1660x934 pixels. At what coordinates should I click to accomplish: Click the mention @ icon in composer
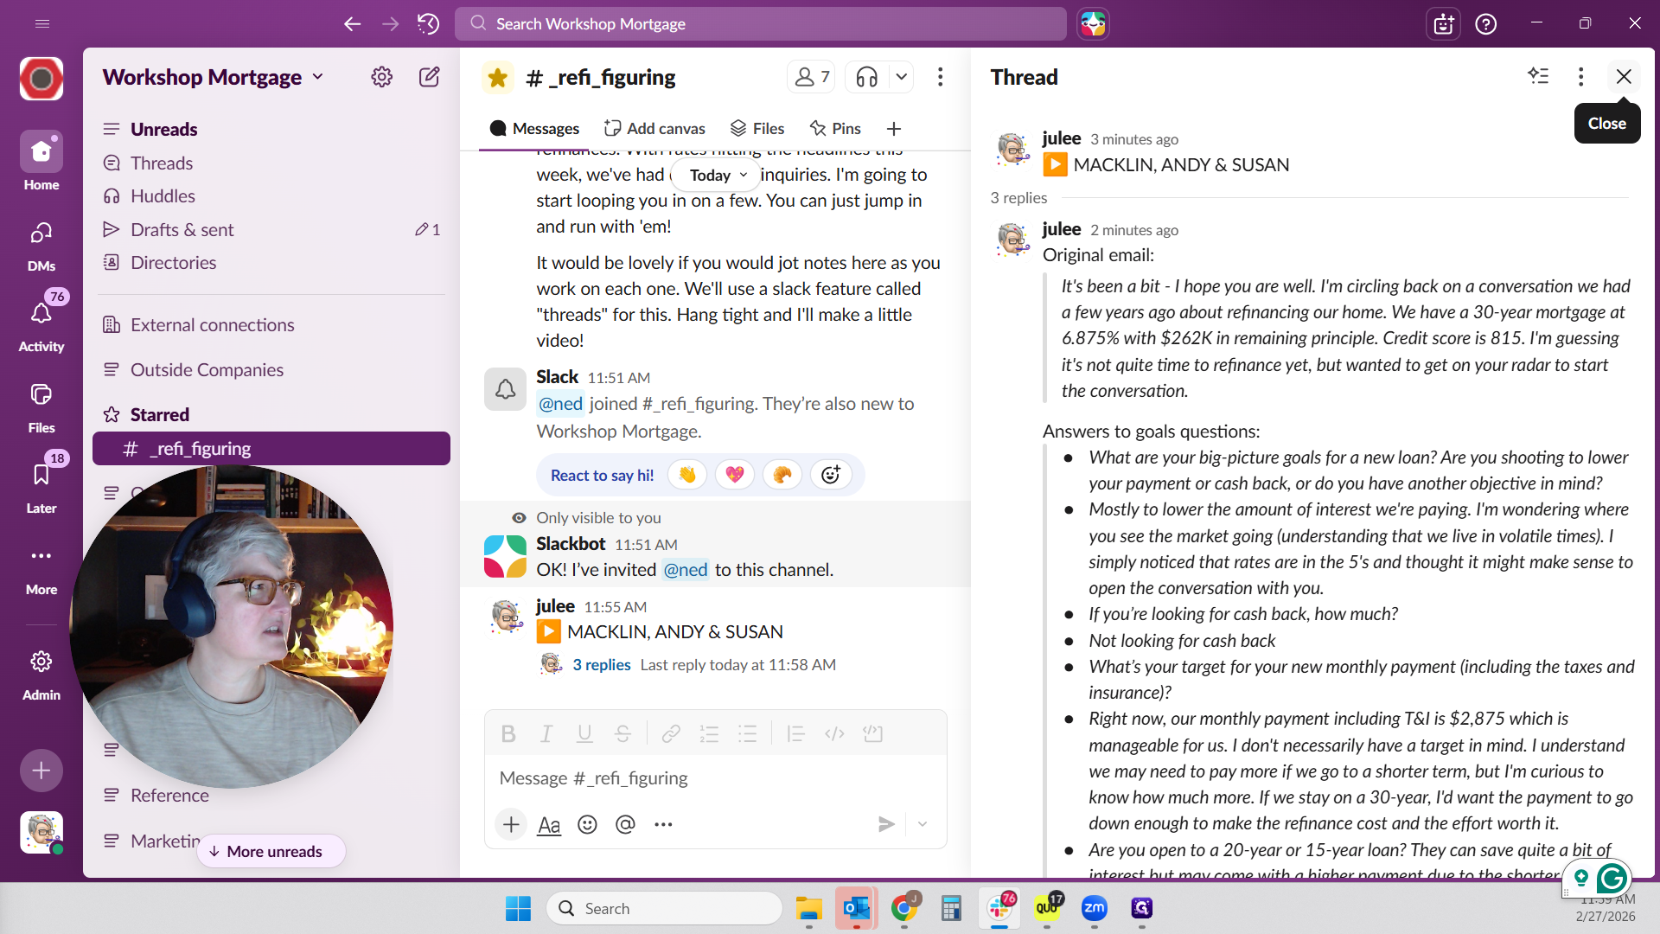625,824
